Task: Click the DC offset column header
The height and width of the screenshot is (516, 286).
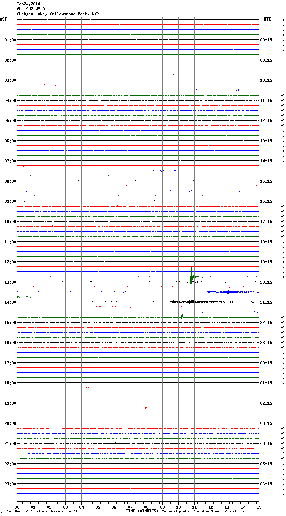Action: coord(280,18)
